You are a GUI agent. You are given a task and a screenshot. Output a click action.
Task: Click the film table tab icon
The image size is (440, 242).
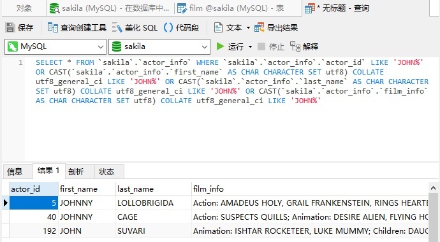[x=182, y=8]
